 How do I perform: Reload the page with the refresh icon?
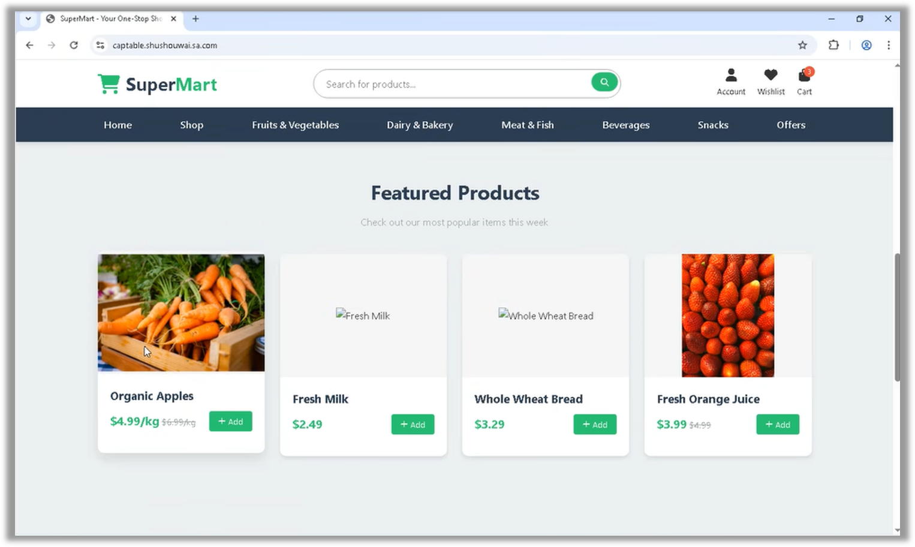[x=74, y=45]
